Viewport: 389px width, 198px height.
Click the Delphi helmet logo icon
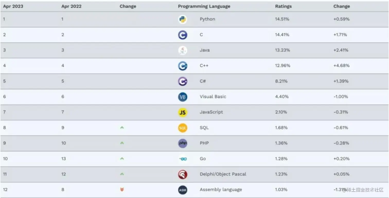point(183,174)
